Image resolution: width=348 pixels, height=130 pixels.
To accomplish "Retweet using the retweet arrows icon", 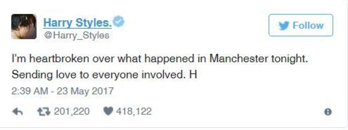I will (x=44, y=112).
